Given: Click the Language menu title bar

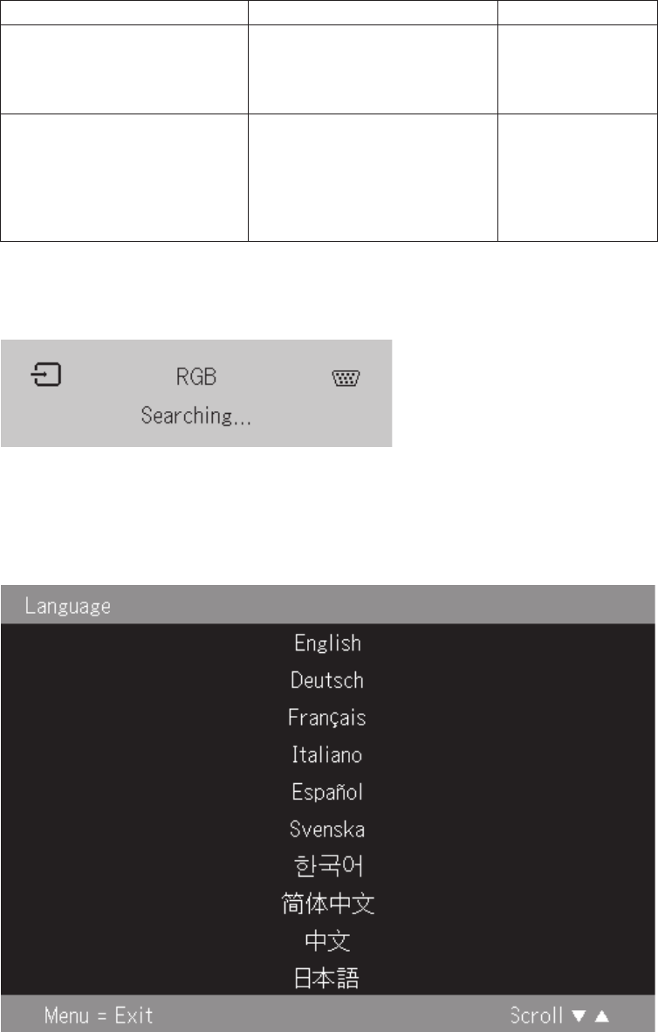Looking at the screenshot, I should (327, 605).
